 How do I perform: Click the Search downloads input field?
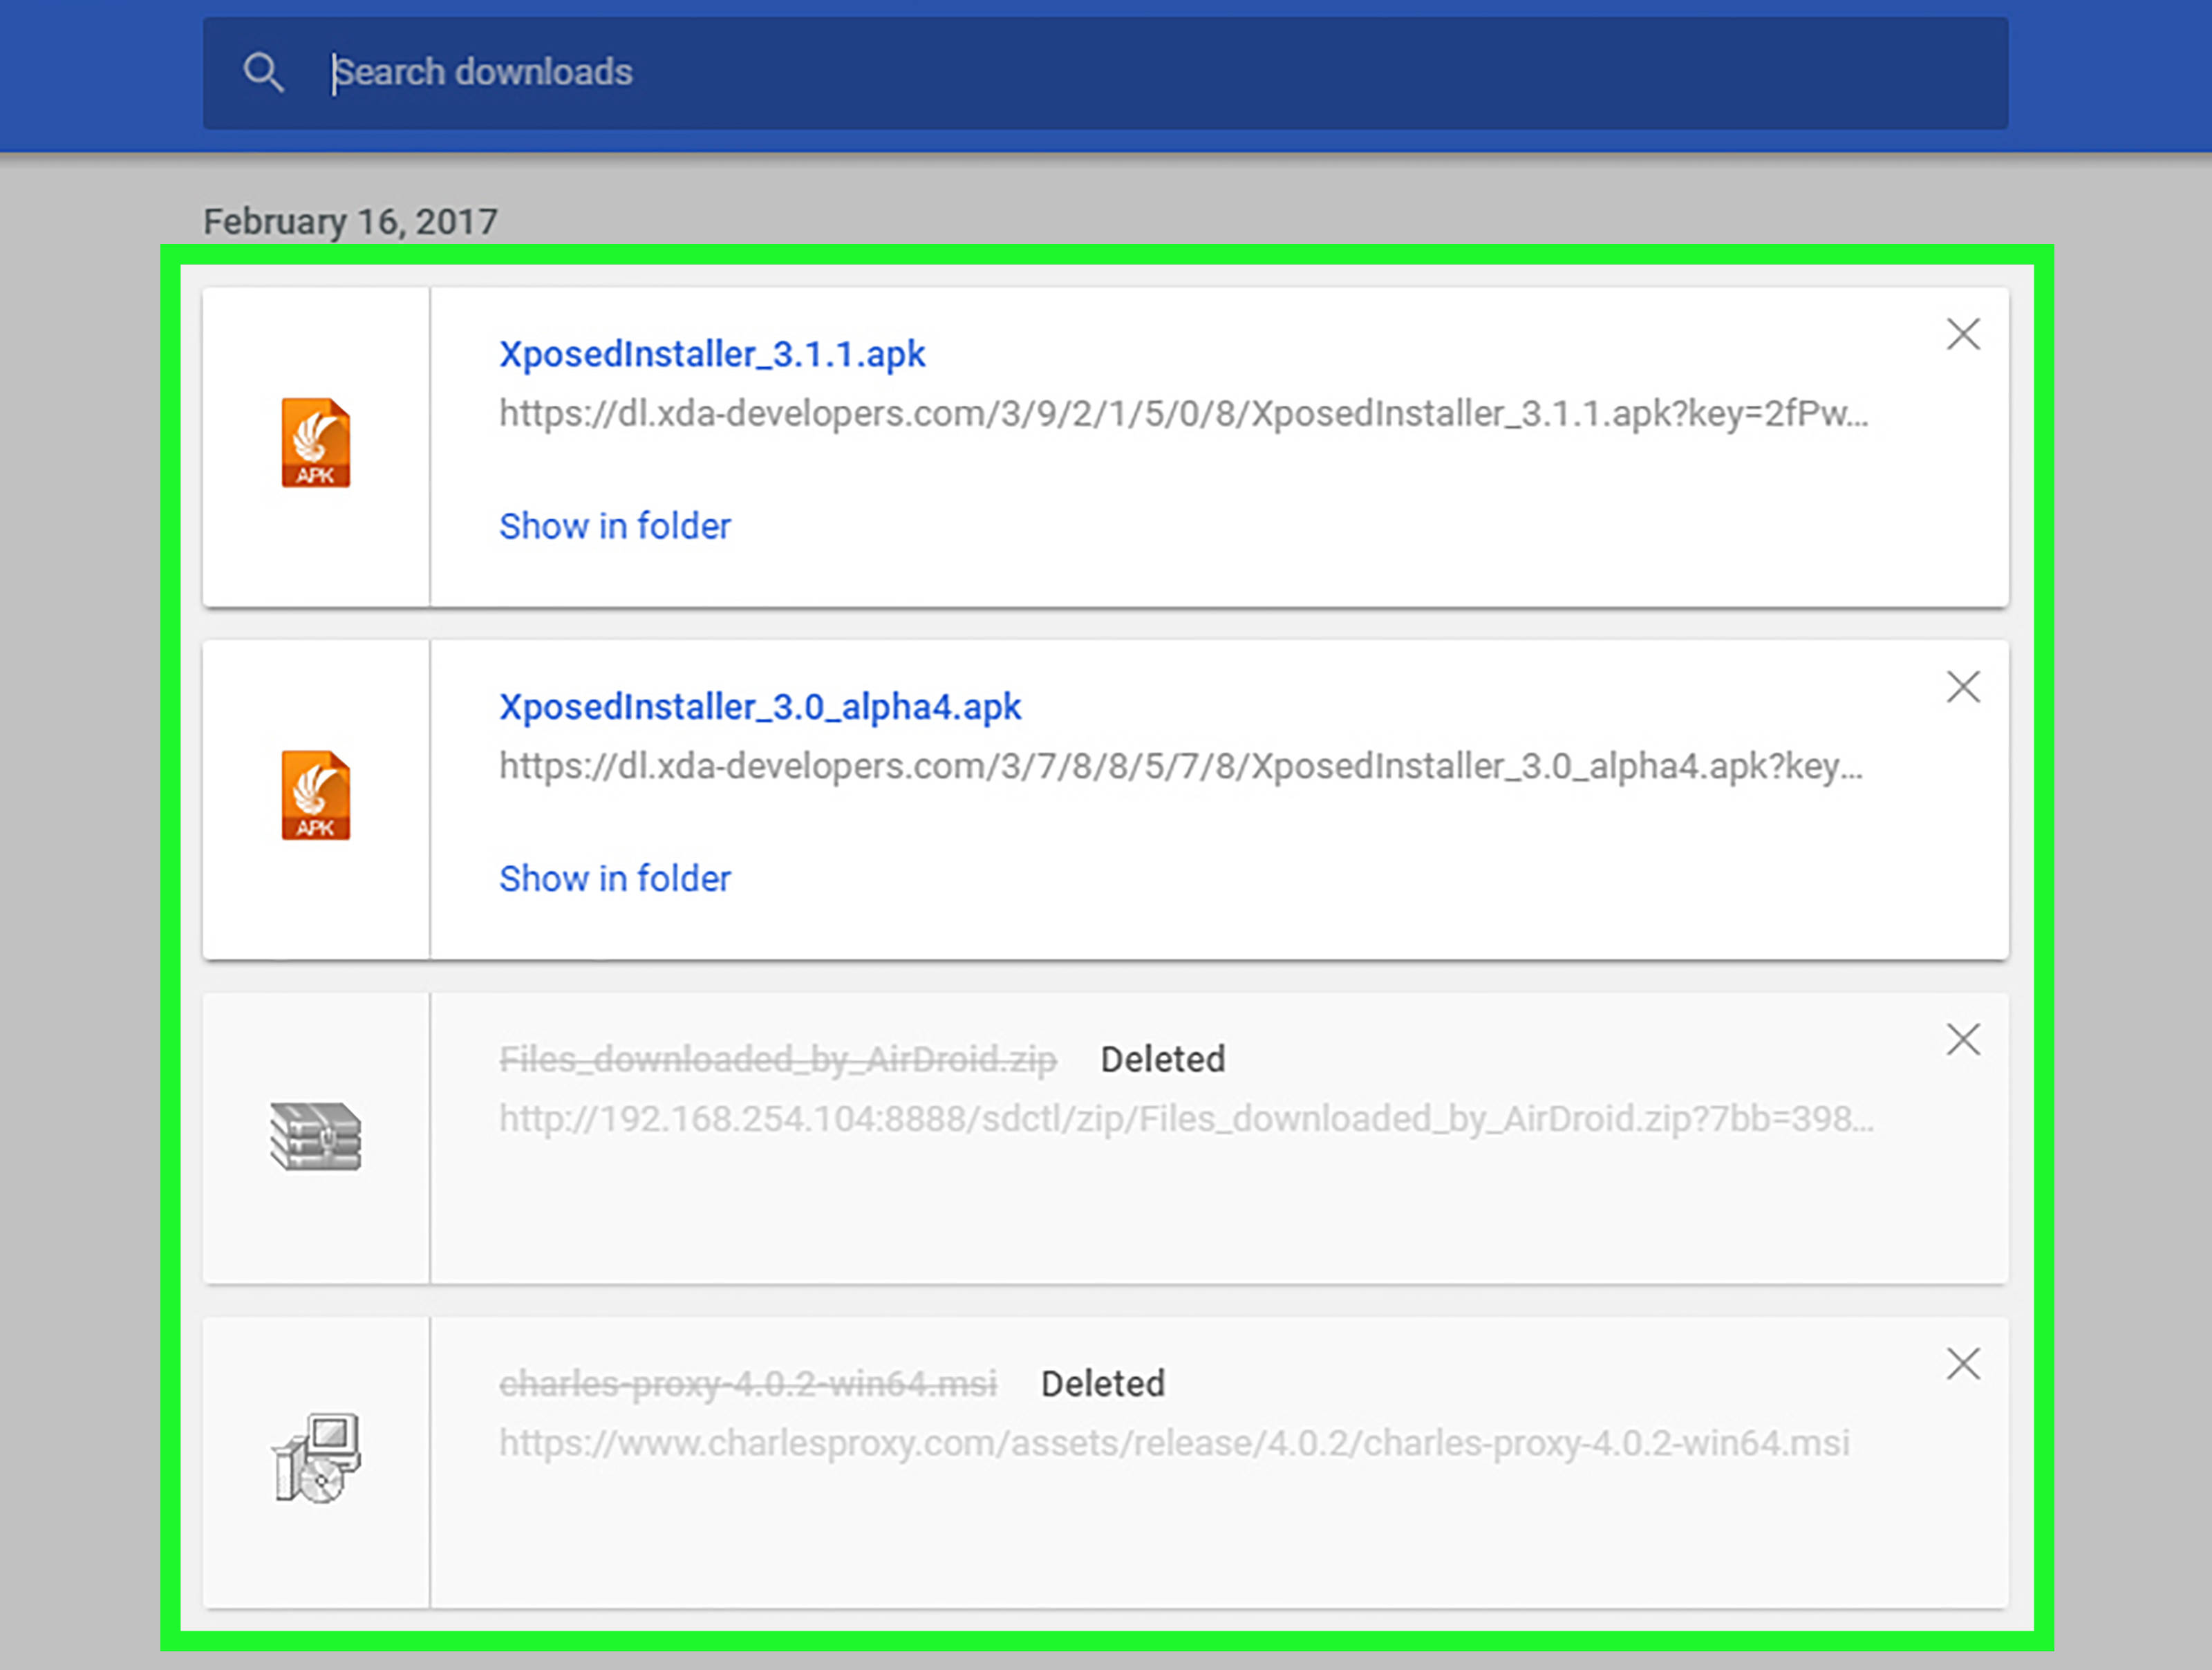pos(1100,73)
